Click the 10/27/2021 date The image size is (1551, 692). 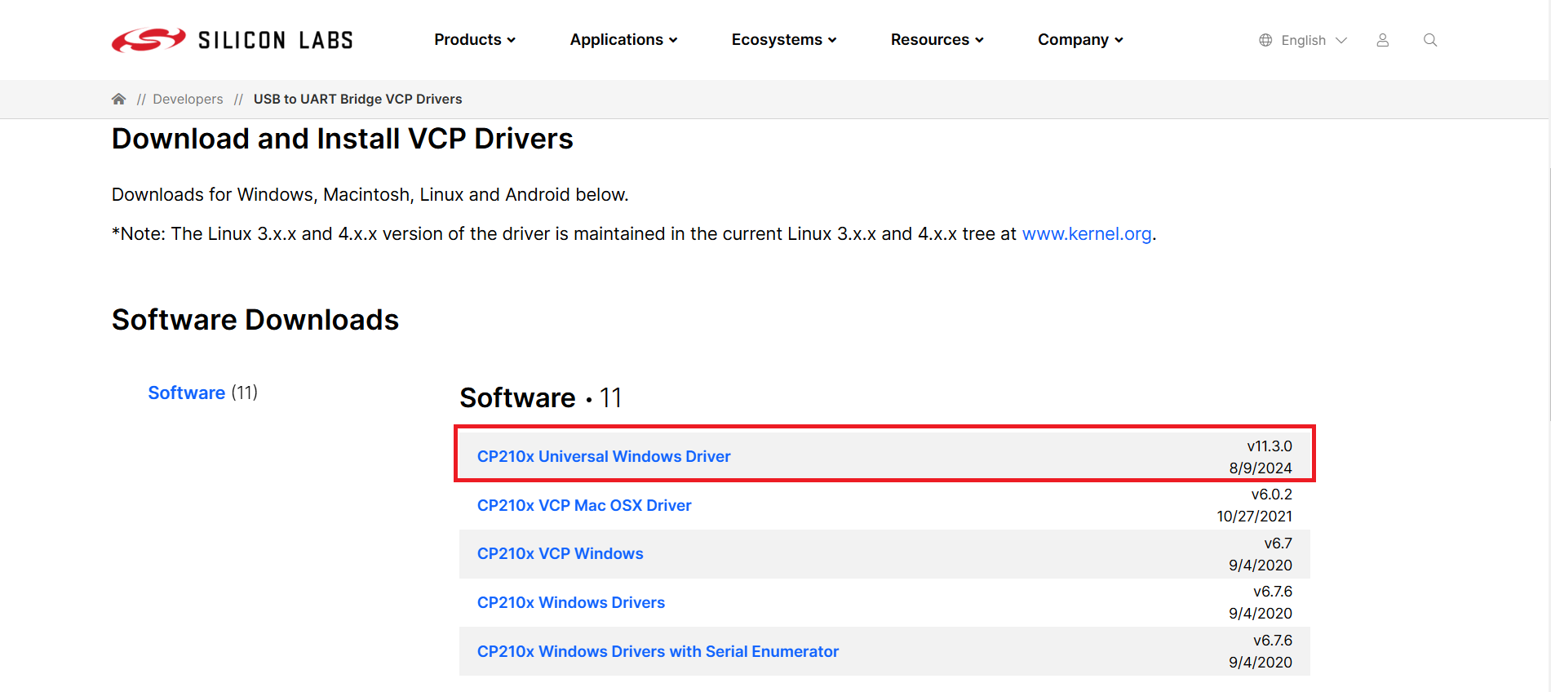pyautogui.click(x=1254, y=517)
